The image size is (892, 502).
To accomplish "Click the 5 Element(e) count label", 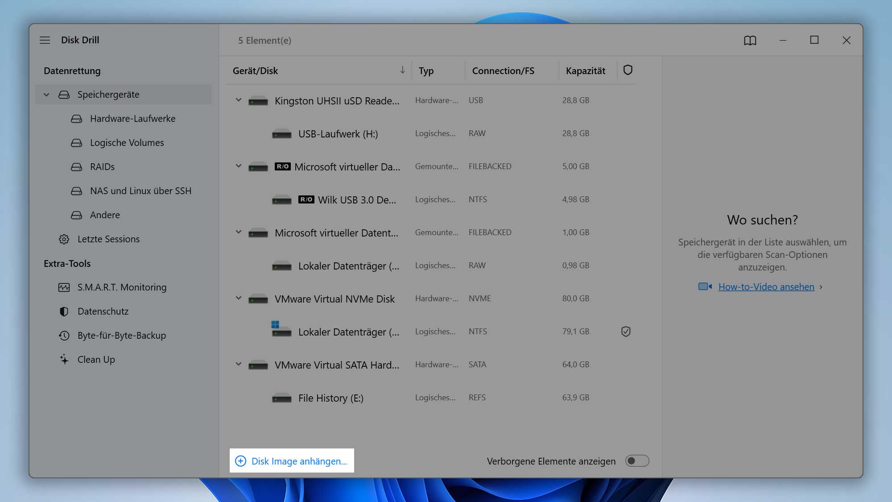I will [x=264, y=41].
